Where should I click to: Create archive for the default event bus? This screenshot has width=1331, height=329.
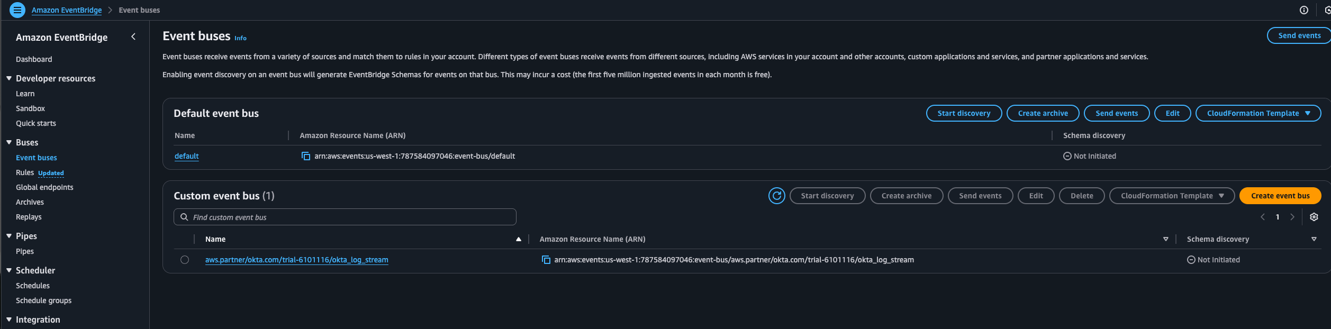click(1043, 113)
